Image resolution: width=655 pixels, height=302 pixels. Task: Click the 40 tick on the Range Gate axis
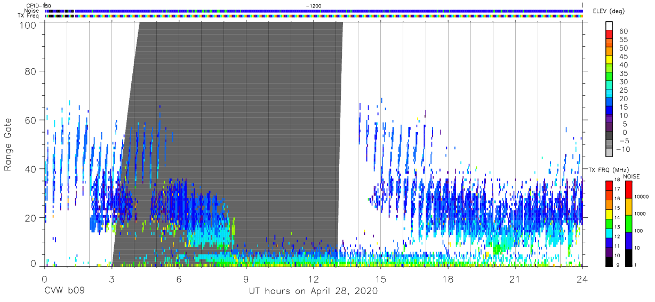[x=31, y=169]
